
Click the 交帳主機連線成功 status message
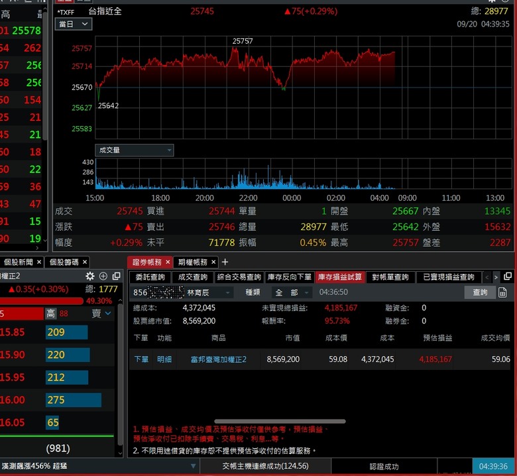coord(265,466)
